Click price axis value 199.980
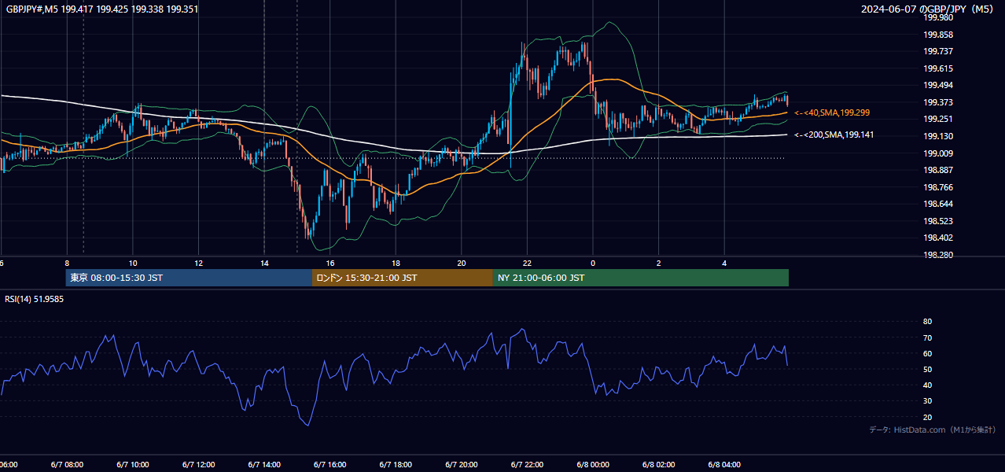The image size is (1005, 472). [938, 17]
